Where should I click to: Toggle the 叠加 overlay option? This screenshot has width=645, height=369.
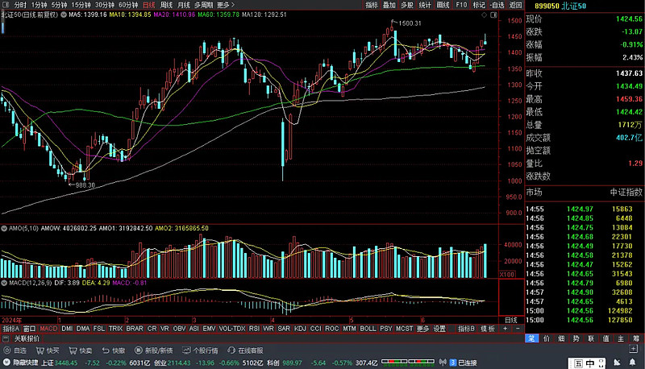coord(389,5)
